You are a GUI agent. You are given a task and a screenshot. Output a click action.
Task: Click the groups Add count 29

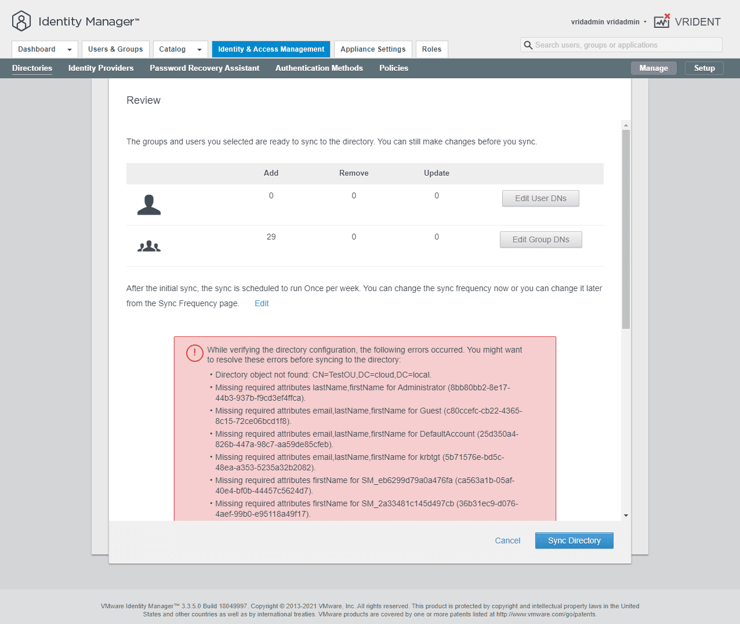click(271, 237)
